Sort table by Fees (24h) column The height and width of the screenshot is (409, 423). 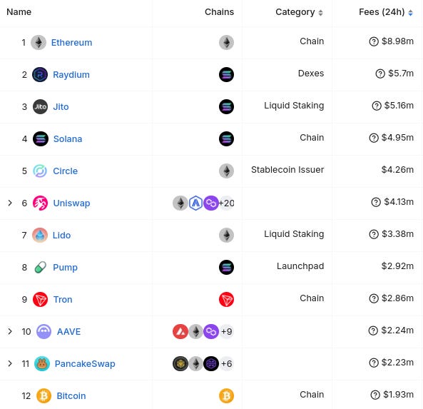click(x=386, y=12)
